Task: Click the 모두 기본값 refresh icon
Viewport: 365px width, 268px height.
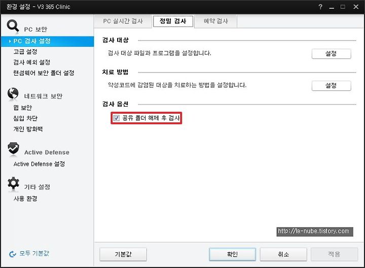Action: 13,254
